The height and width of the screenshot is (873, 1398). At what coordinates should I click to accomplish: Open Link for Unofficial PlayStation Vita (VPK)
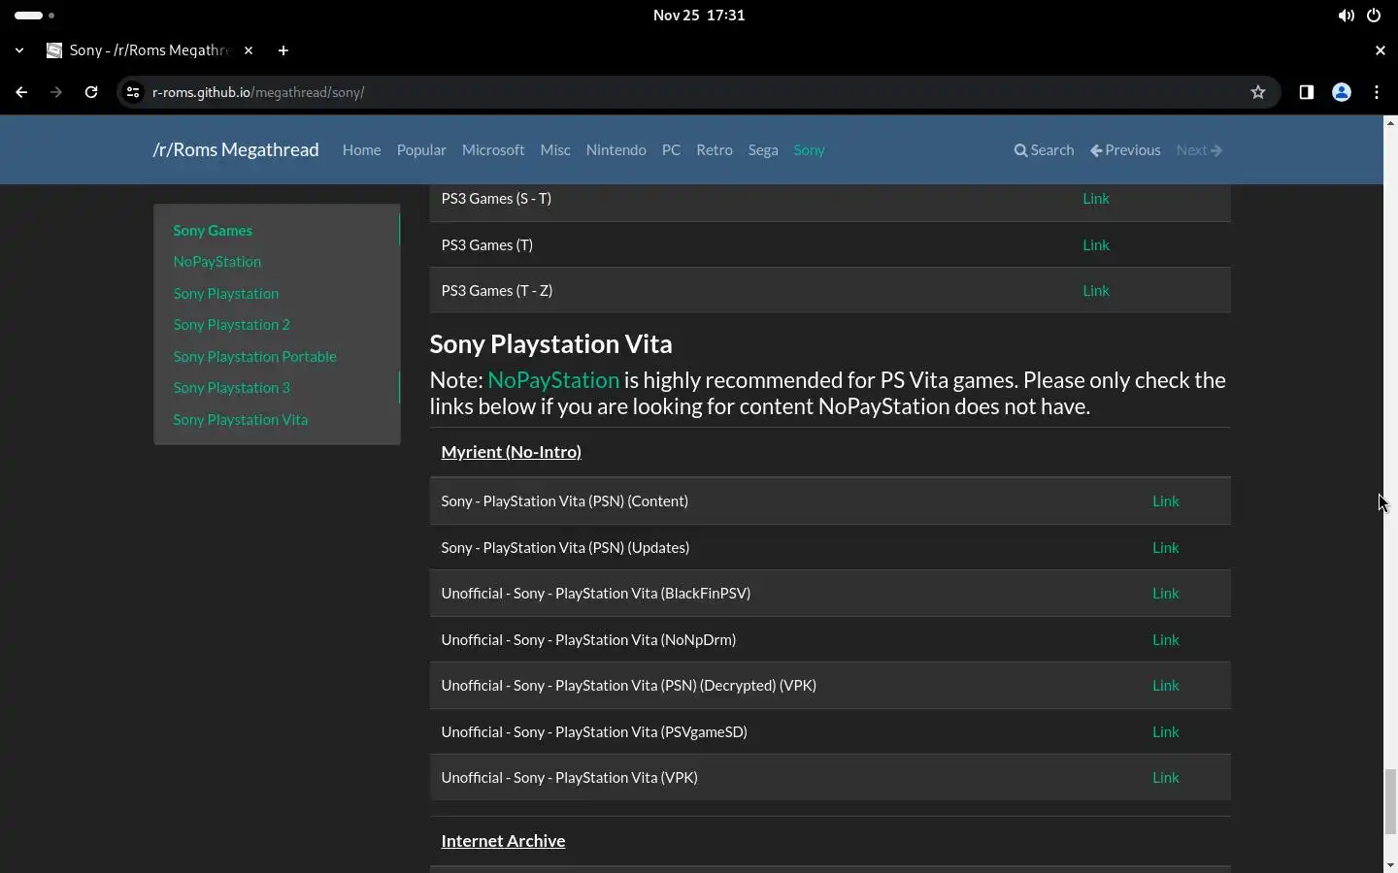(1165, 777)
